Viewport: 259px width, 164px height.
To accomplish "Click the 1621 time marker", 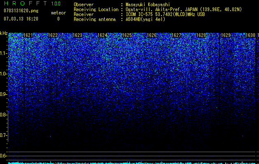I will [x=28, y=35].
